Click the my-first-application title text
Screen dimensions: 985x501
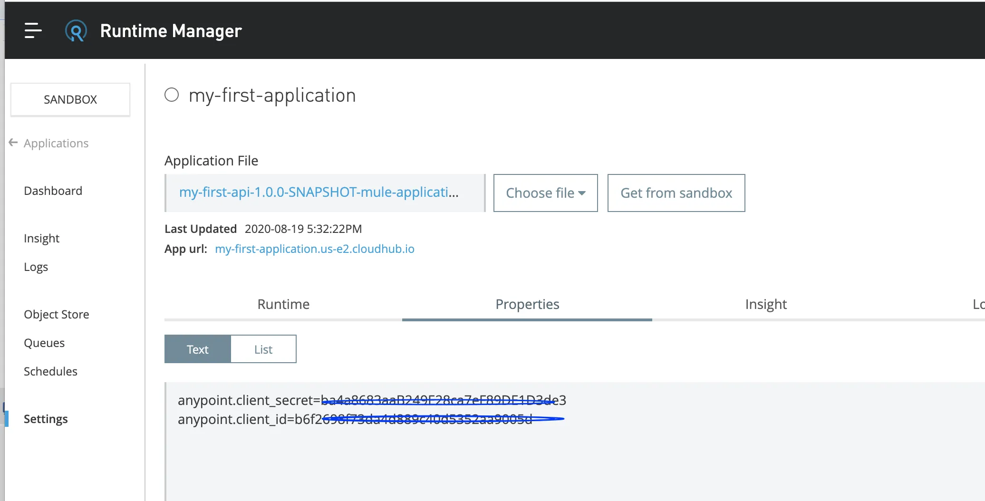272,95
